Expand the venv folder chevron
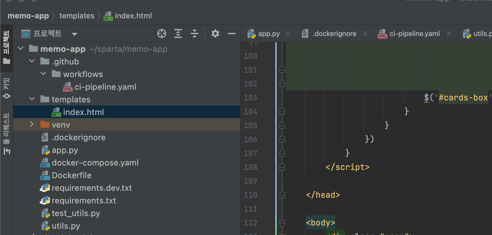The height and width of the screenshot is (235, 492). tap(32, 124)
